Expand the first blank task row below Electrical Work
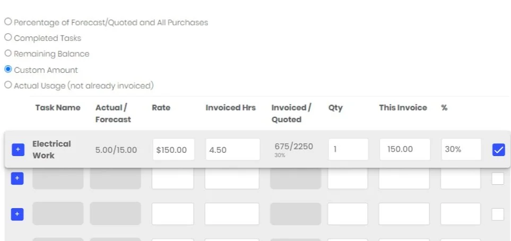 (18, 178)
